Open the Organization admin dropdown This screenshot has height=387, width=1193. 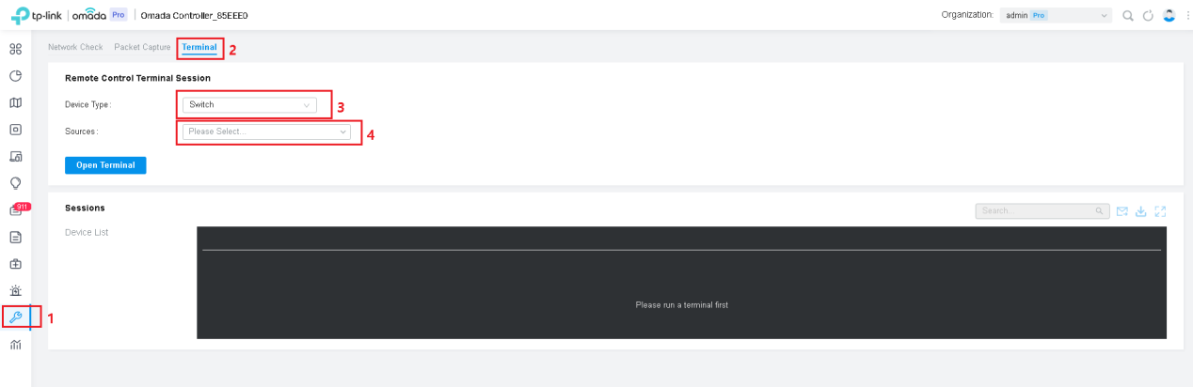(x=1056, y=15)
